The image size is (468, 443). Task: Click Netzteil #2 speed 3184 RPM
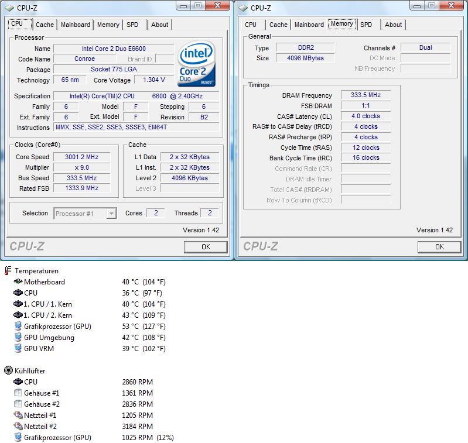pos(137,426)
